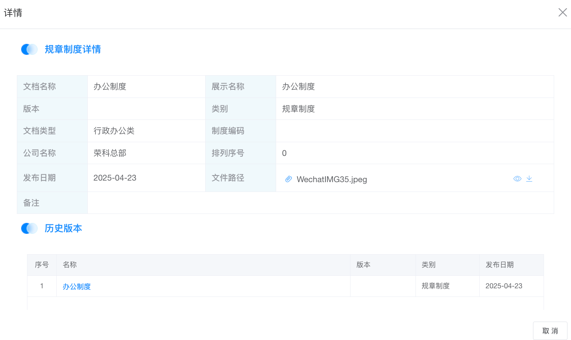Click the 版本 column header in history table
The height and width of the screenshot is (340, 571).
click(363, 265)
